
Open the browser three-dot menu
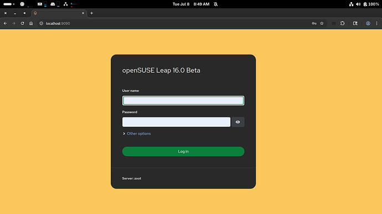[x=376, y=24]
